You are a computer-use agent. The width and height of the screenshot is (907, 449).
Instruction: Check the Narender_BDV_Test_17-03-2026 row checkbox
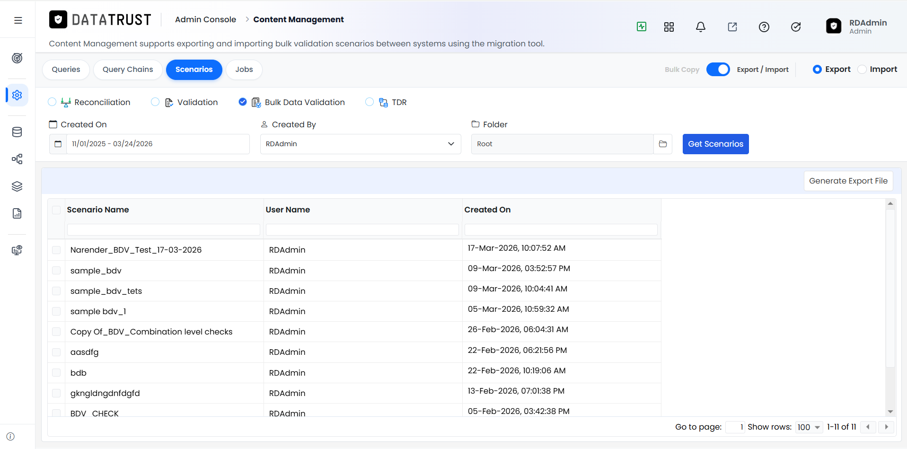pyautogui.click(x=56, y=250)
